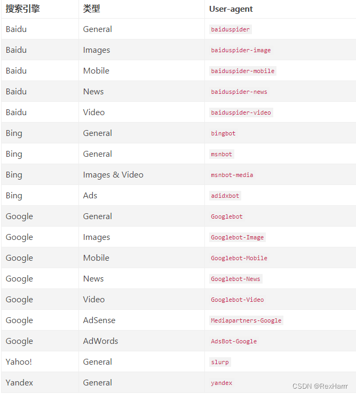
Task: Click the AdWords type cell
Action: pyautogui.click(x=101, y=341)
